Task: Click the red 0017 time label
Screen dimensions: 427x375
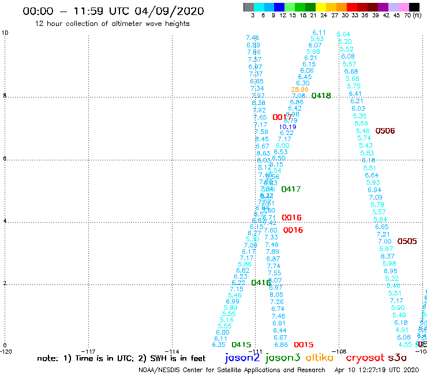Action: [x=282, y=117]
